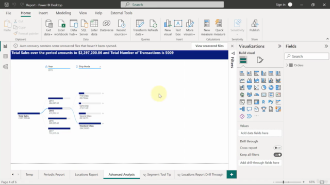Image resolution: width=330 pixels, height=185 pixels.
Task: Select the Pie chart visual
Action: 263,87
